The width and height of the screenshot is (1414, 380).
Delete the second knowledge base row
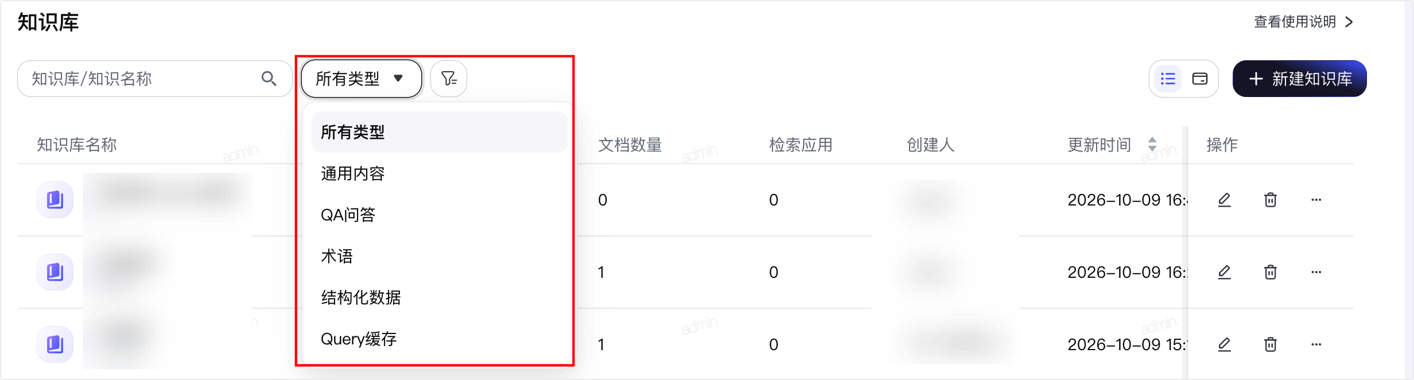click(x=1271, y=272)
